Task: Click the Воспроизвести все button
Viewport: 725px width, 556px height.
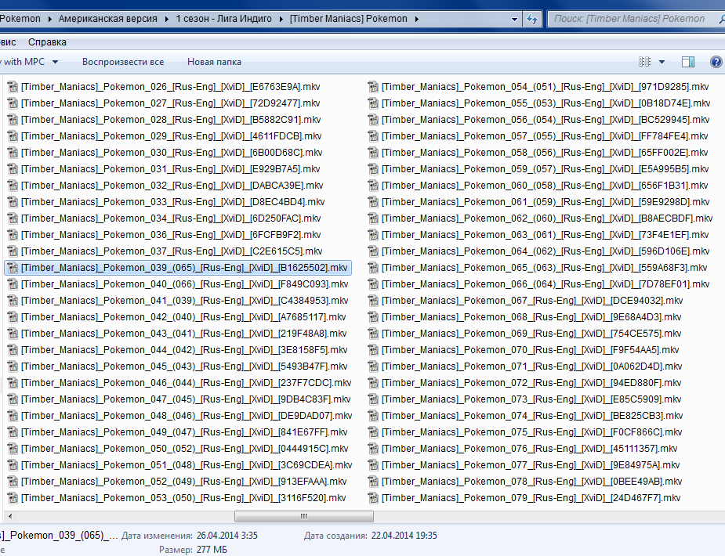Action: (x=123, y=62)
